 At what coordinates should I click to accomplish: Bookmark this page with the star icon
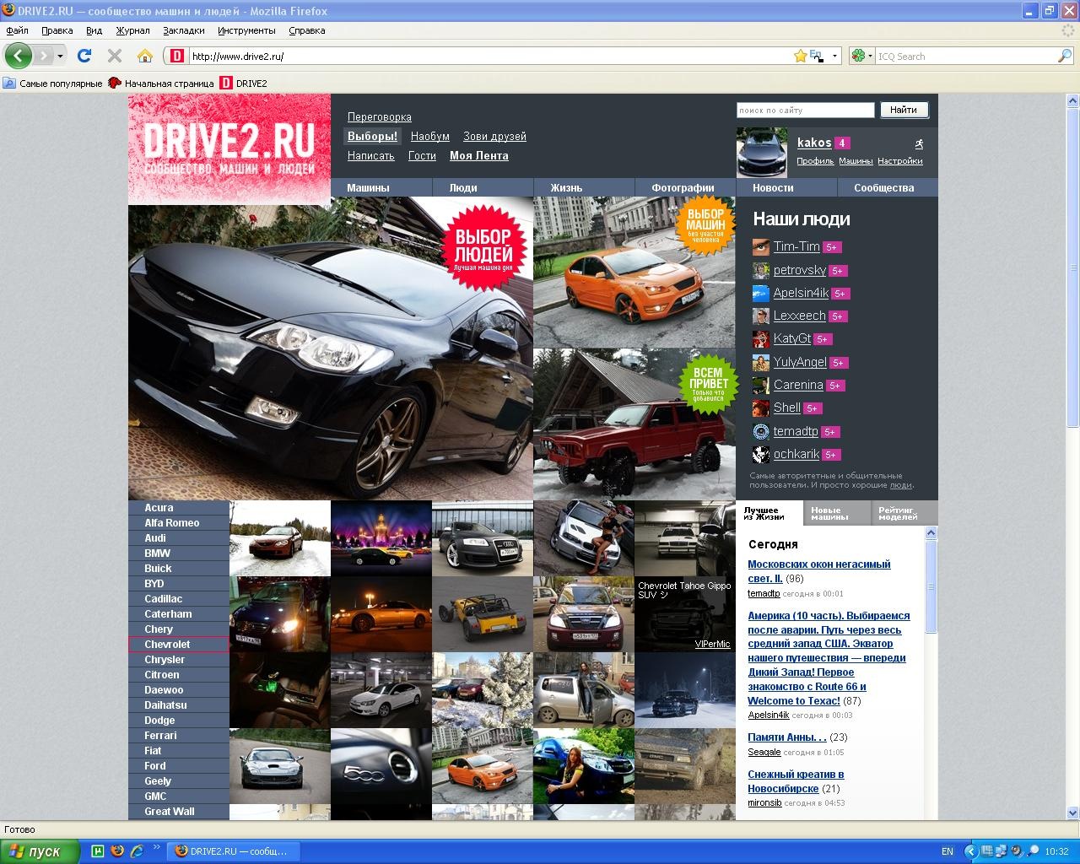pos(800,56)
